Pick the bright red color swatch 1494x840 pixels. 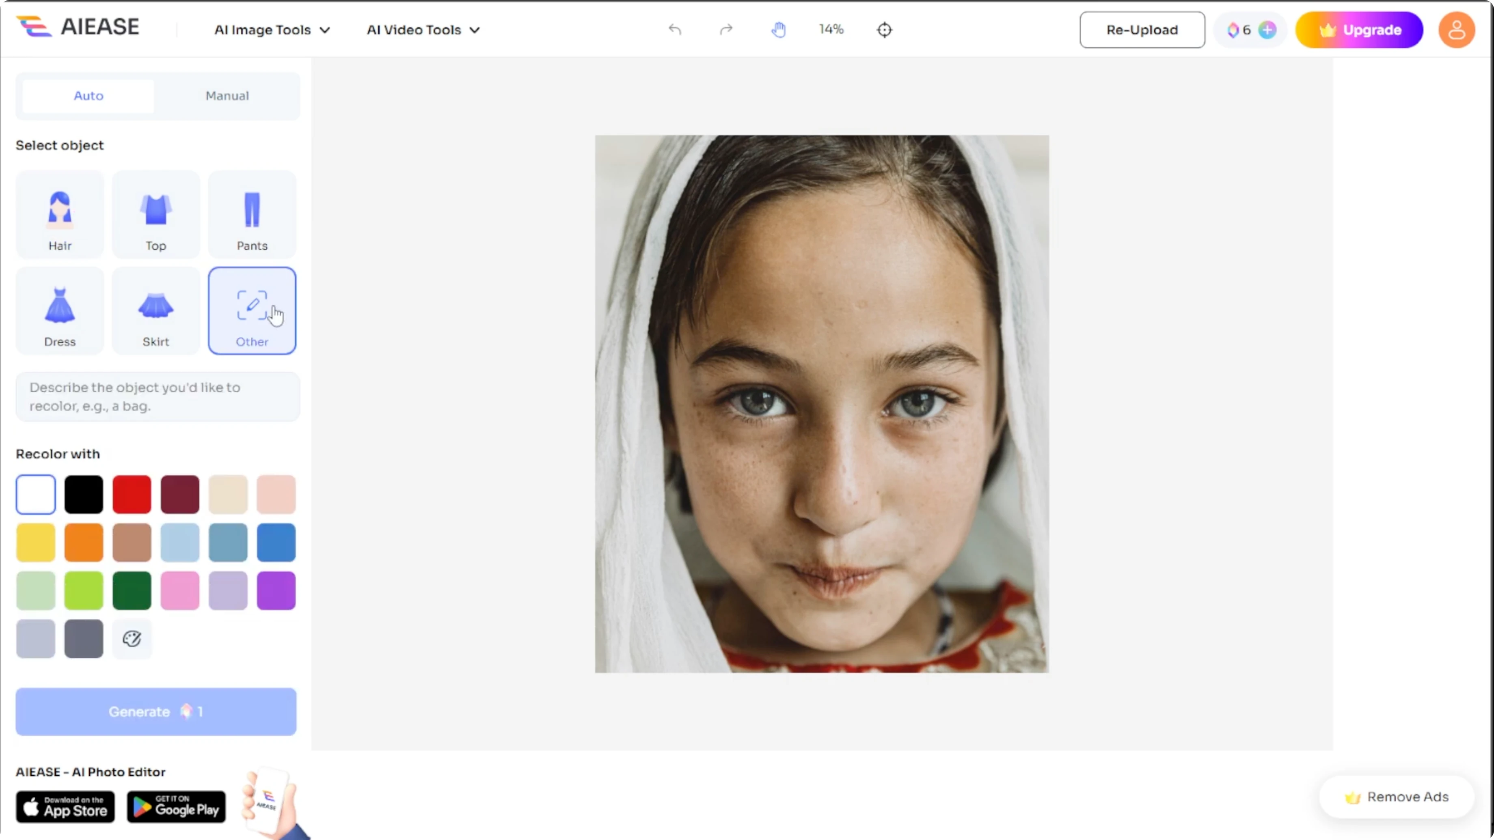[132, 495]
